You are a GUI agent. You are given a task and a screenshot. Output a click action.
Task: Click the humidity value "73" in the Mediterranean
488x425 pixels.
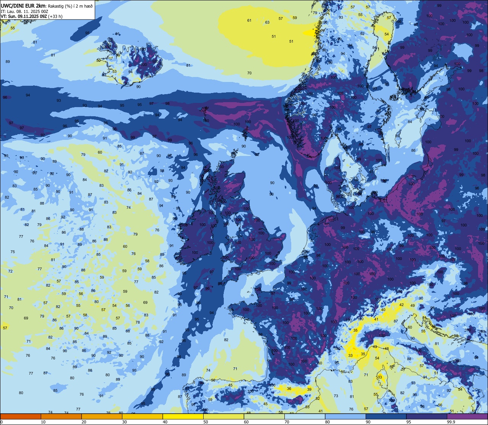point(336,396)
